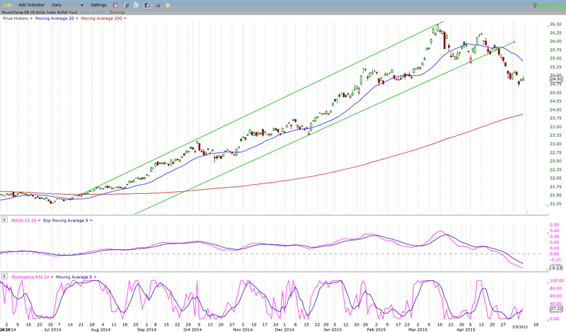This screenshot has height=332, width=566.
Task: Click the 26.50 price axis label
Action: click(x=555, y=24)
